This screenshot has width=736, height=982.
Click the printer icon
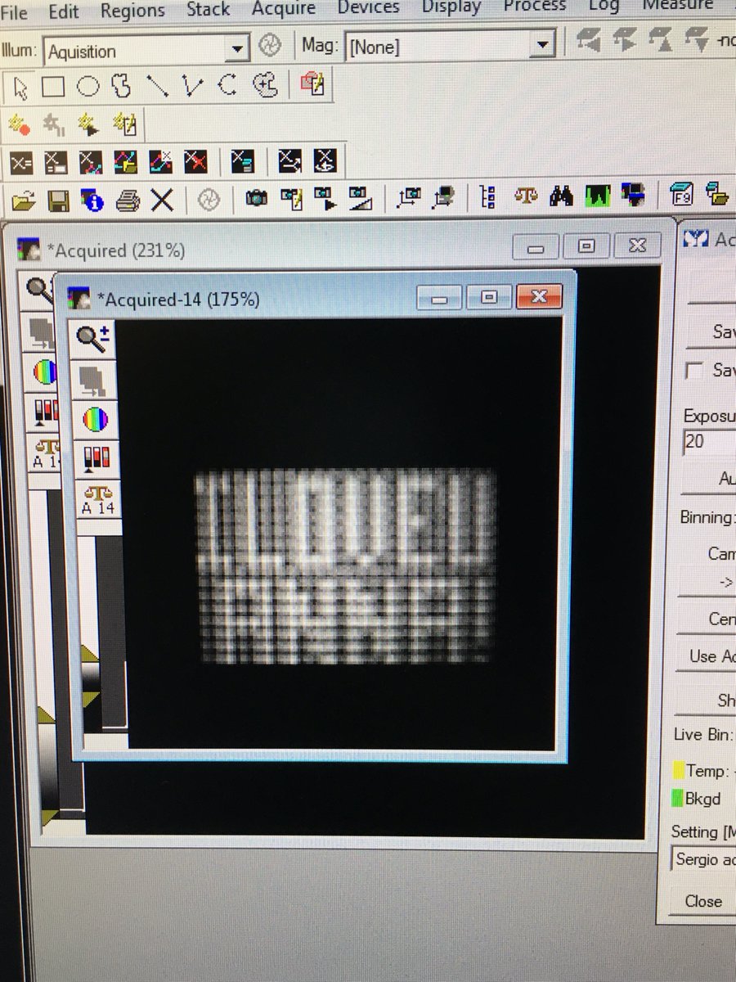point(128,199)
